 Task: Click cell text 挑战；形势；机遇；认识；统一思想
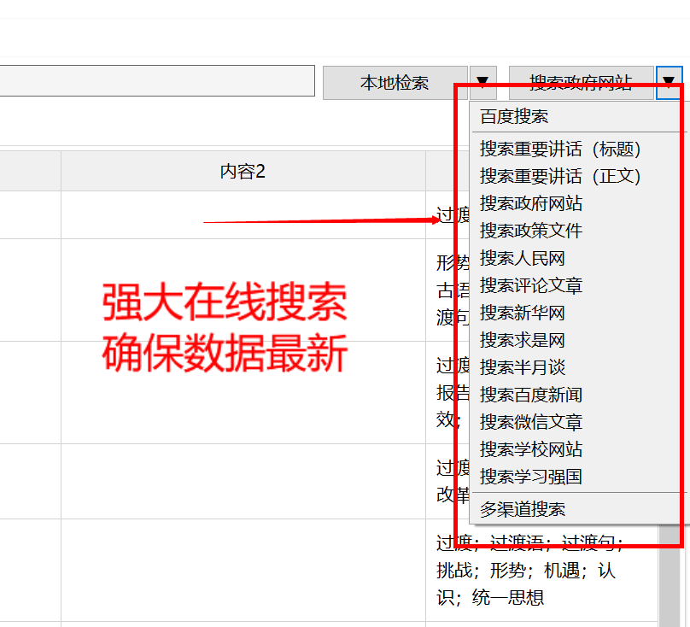pyautogui.click(x=526, y=583)
